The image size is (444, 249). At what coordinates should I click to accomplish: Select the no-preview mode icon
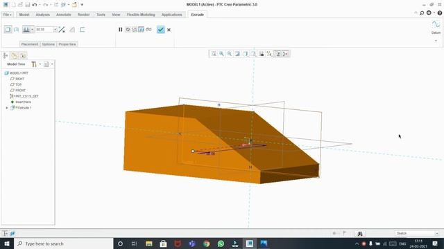(x=128, y=29)
